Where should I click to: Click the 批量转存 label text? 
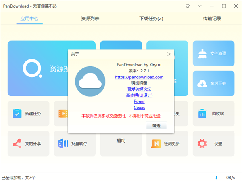(x=79, y=144)
